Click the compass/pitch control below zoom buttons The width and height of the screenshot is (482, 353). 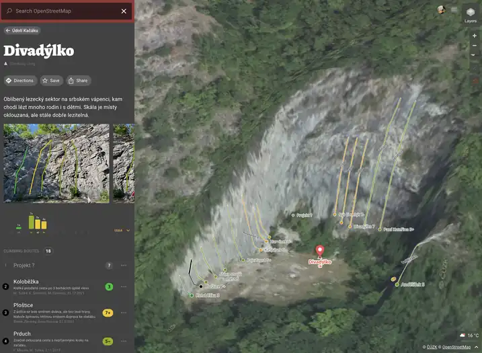click(x=475, y=55)
